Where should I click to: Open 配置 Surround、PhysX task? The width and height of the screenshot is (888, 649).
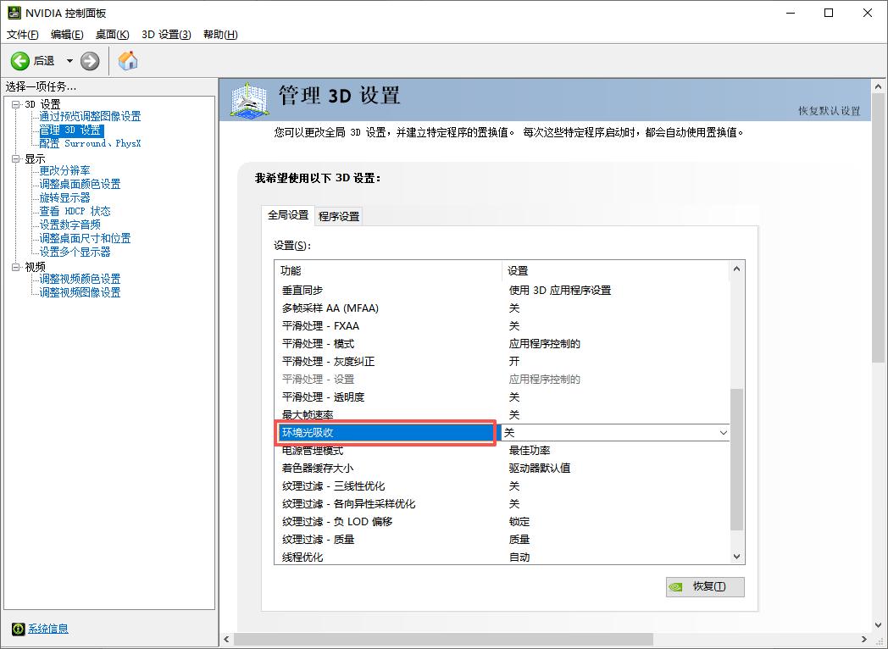(90, 143)
